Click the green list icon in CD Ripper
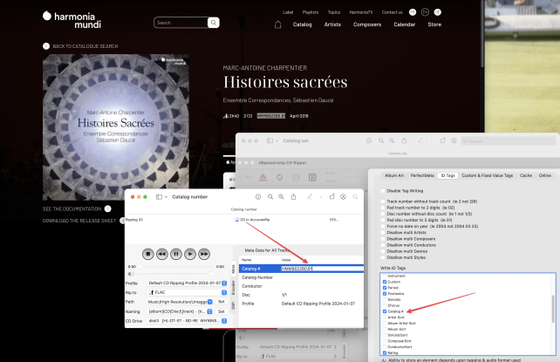Viewport: 560px width, 362px height. point(312,177)
